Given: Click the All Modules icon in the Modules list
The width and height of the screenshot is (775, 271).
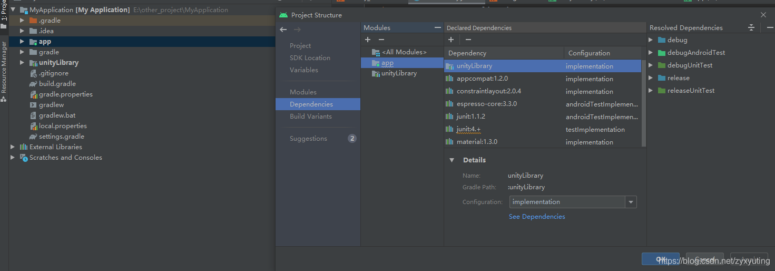Looking at the screenshot, I should click(376, 52).
